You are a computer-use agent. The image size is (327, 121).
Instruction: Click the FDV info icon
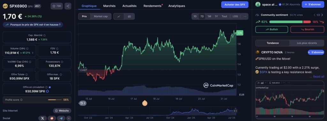57,49
